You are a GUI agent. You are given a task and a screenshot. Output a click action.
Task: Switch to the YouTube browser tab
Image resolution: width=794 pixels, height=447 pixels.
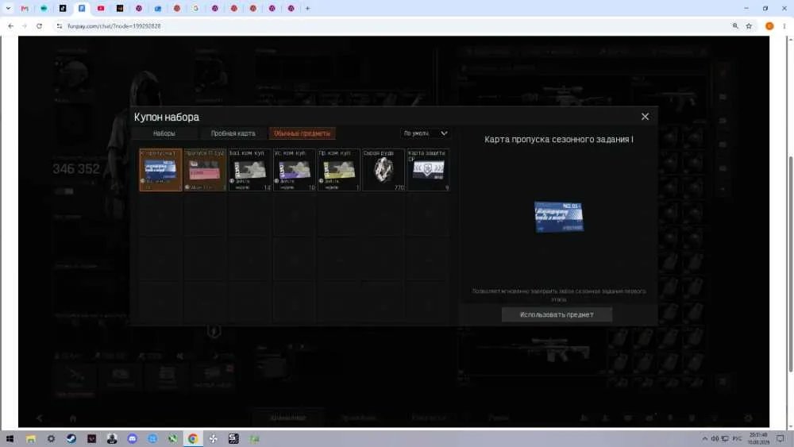(x=101, y=8)
